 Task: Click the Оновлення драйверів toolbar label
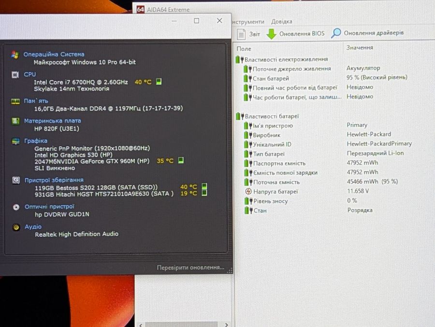tap(374, 33)
